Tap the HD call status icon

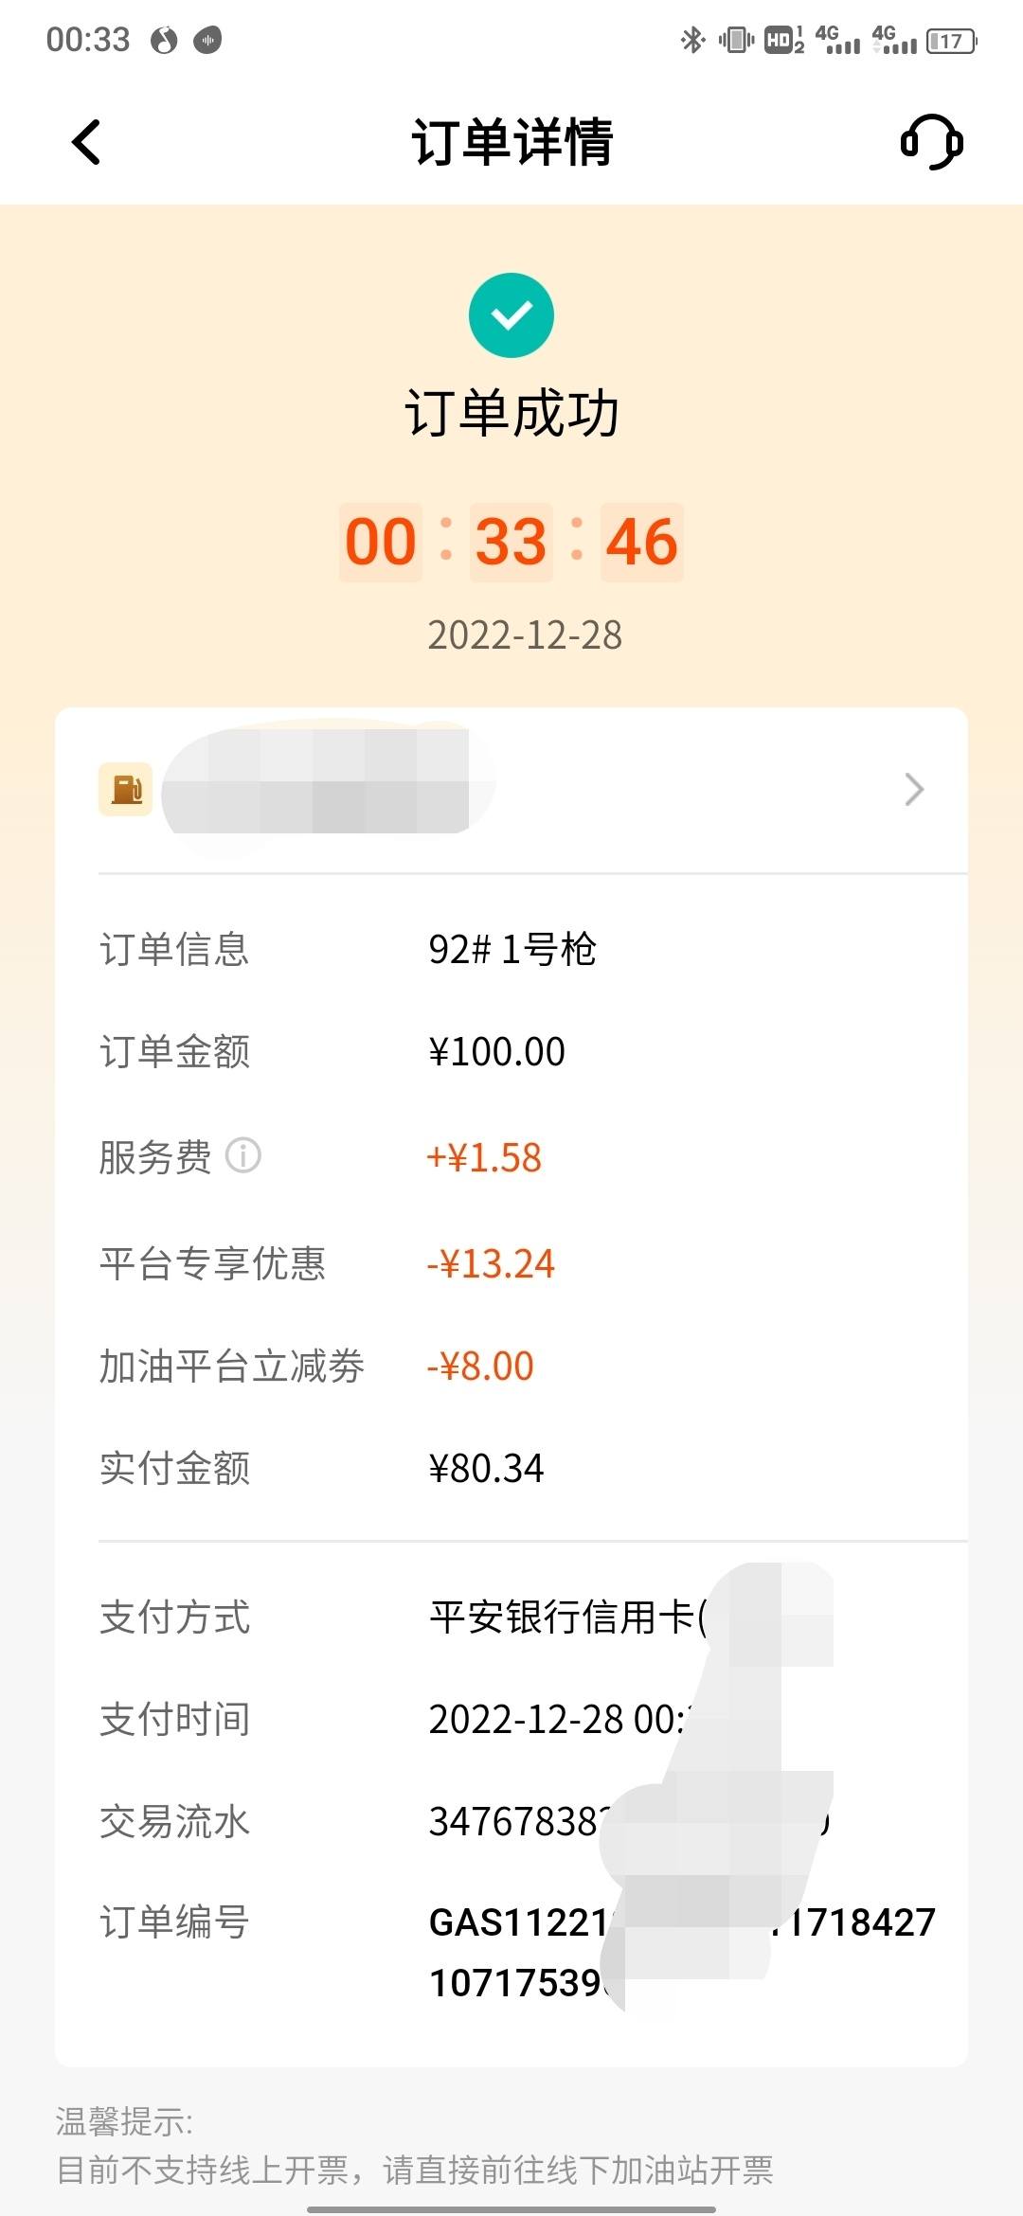783,40
